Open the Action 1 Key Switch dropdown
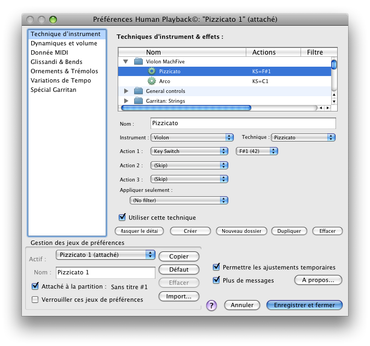The height and width of the screenshot is (346, 370). coord(189,151)
